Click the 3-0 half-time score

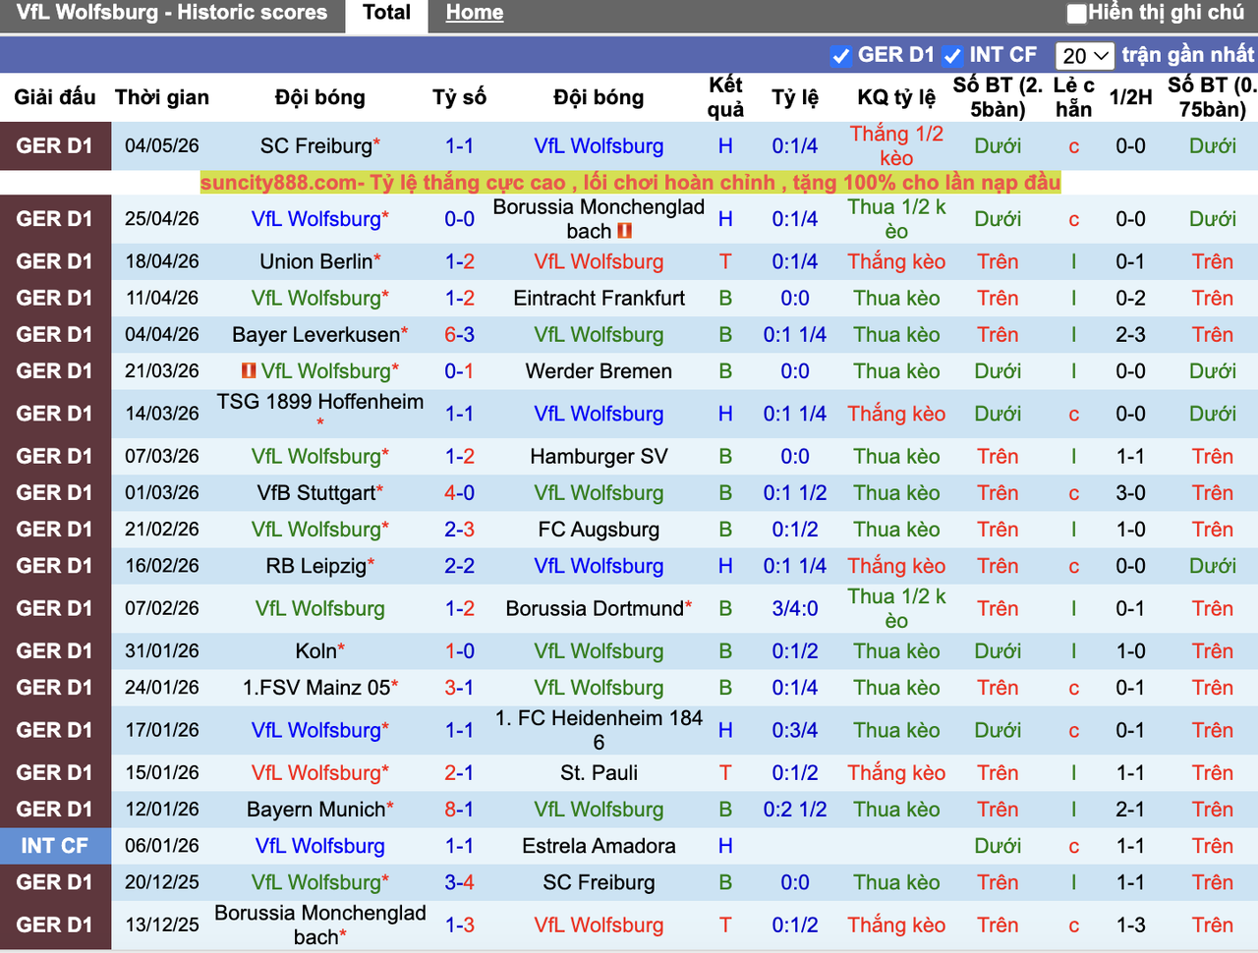[x=1130, y=492]
